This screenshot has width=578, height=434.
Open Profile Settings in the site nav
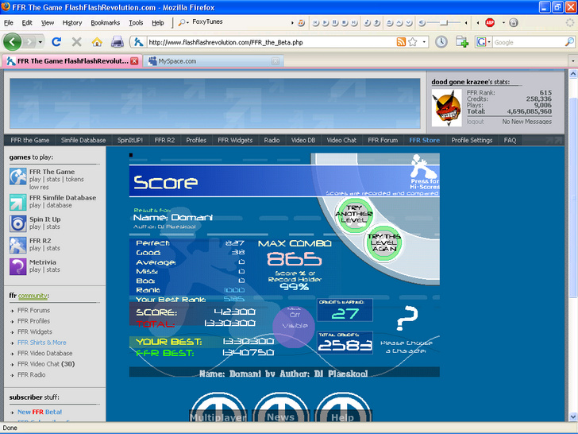pos(472,140)
